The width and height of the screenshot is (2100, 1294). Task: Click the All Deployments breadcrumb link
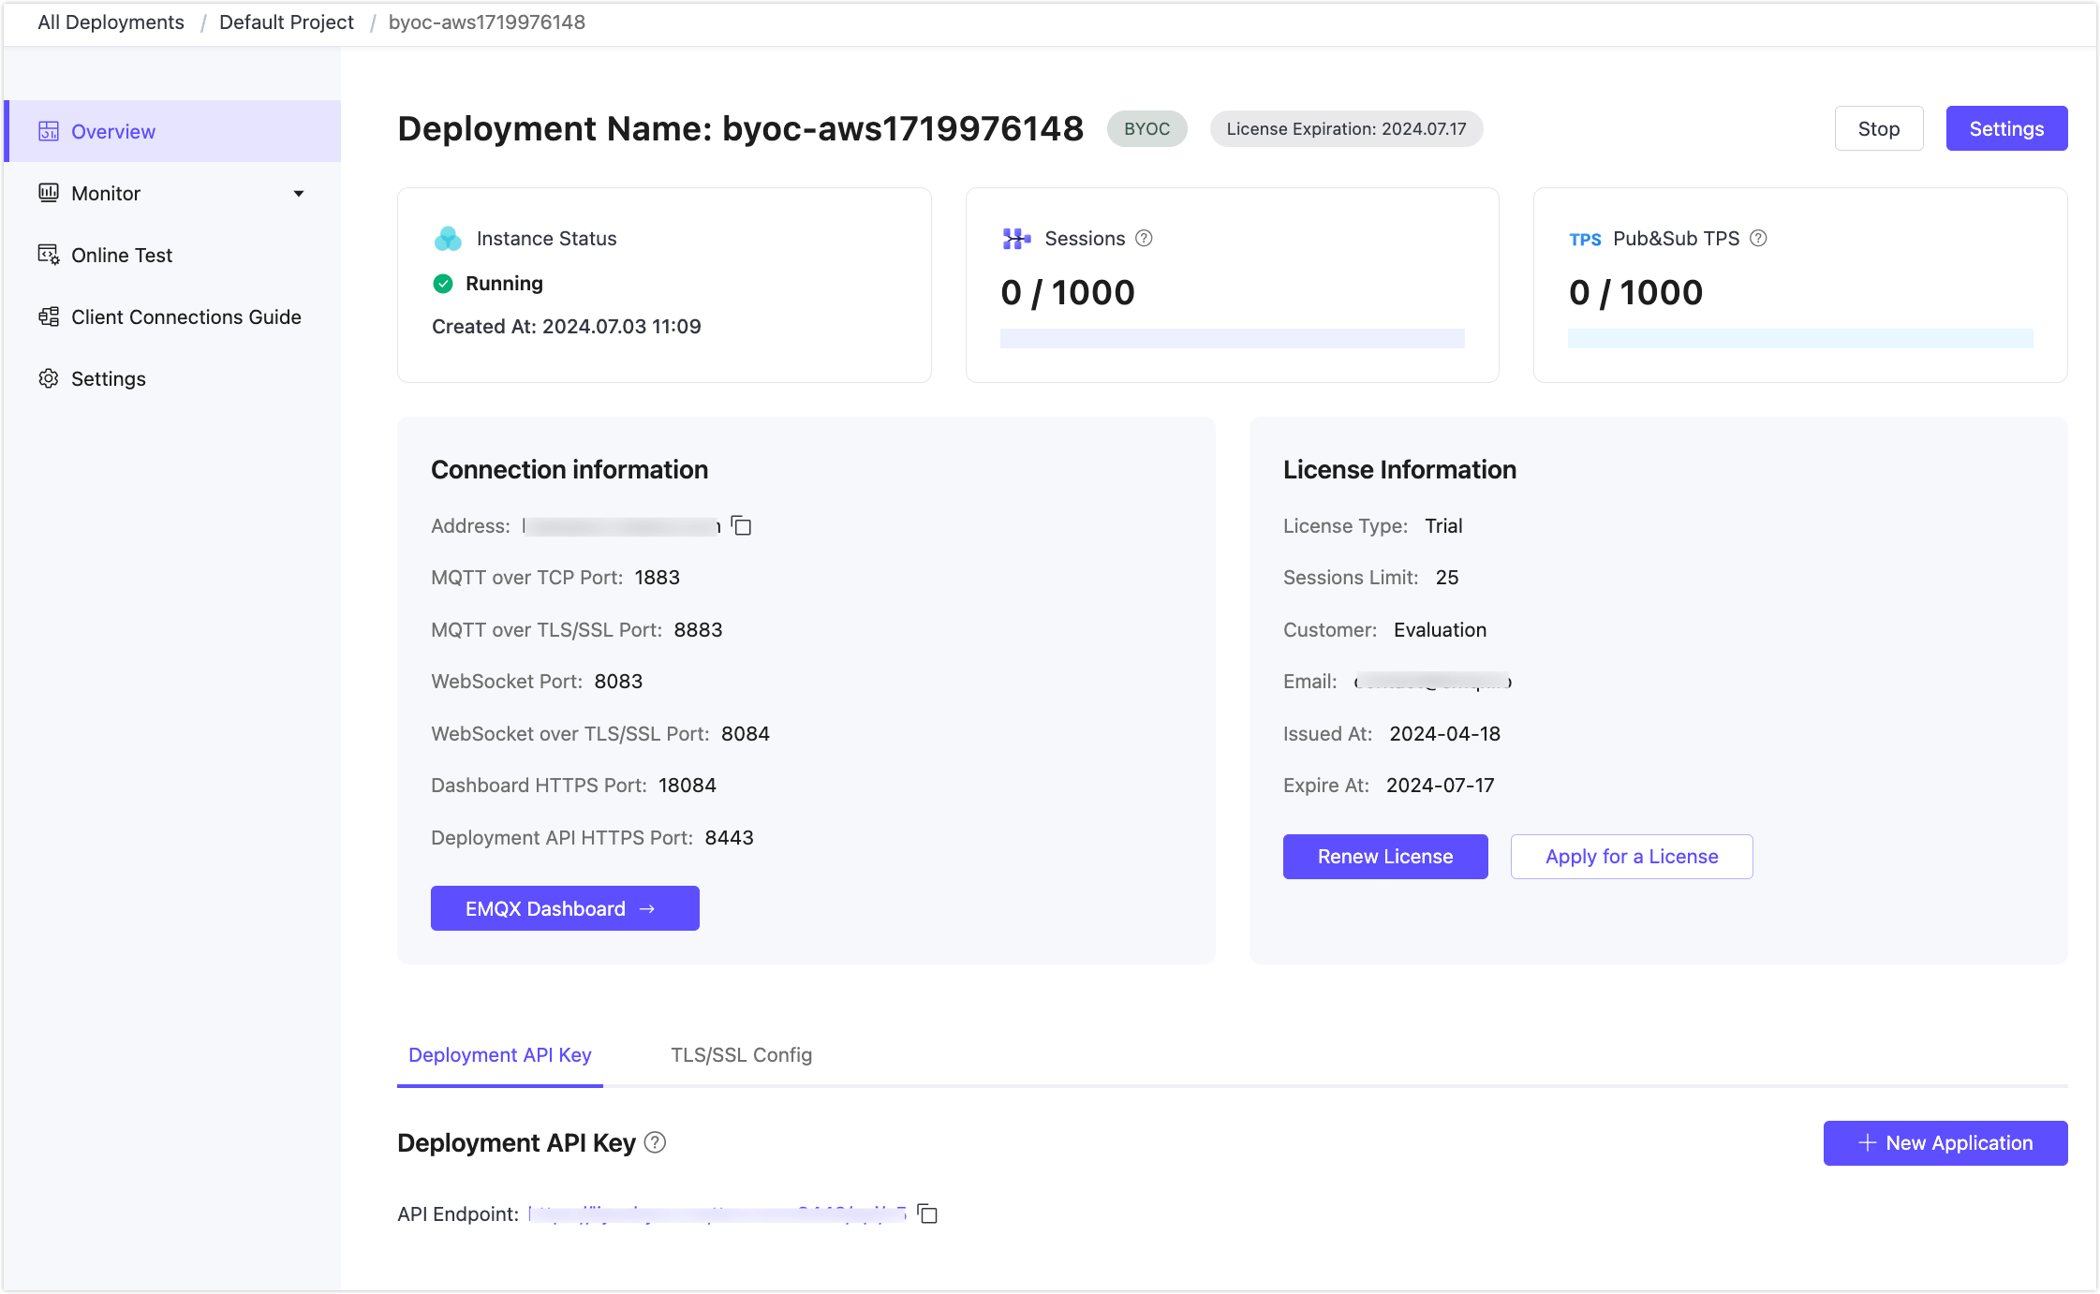point(111,22)
